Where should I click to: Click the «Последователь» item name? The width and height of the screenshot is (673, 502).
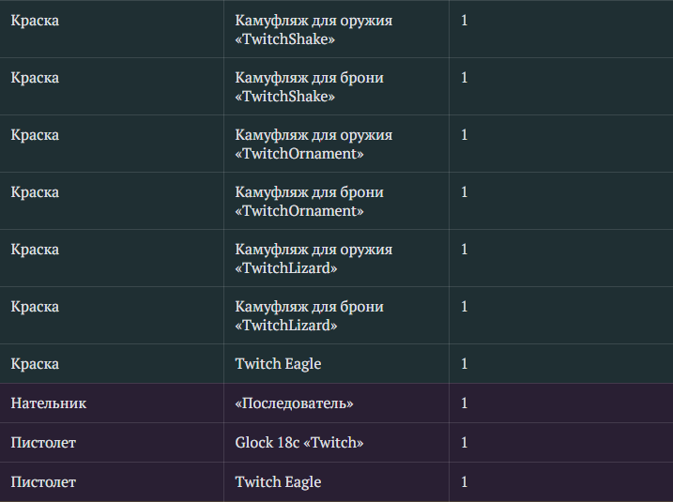[294, 403]
